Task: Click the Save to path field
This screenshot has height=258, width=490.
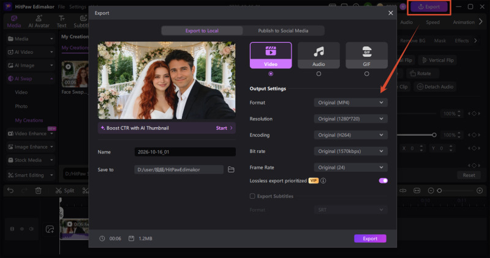Action: pyautogui.click(x=179, y=169)
